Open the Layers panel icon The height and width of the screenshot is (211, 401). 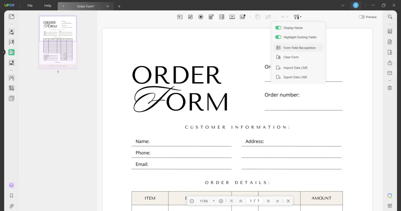click(11, 185)
